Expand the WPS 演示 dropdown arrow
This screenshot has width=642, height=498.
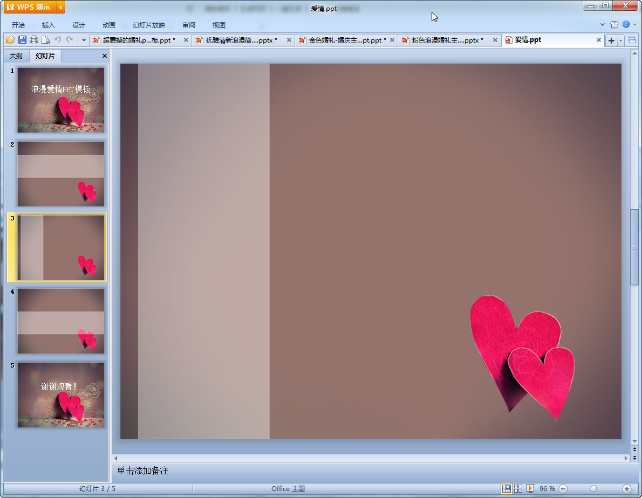pos(60,8)
